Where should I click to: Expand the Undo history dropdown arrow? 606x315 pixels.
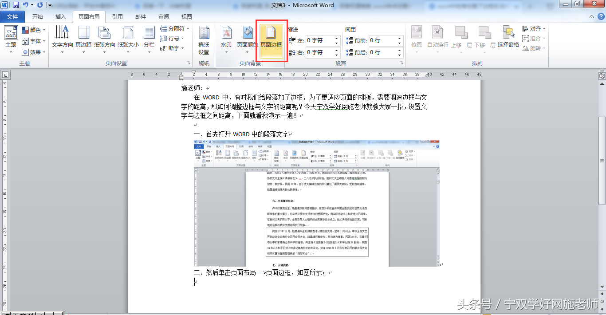tap(32, 5)
